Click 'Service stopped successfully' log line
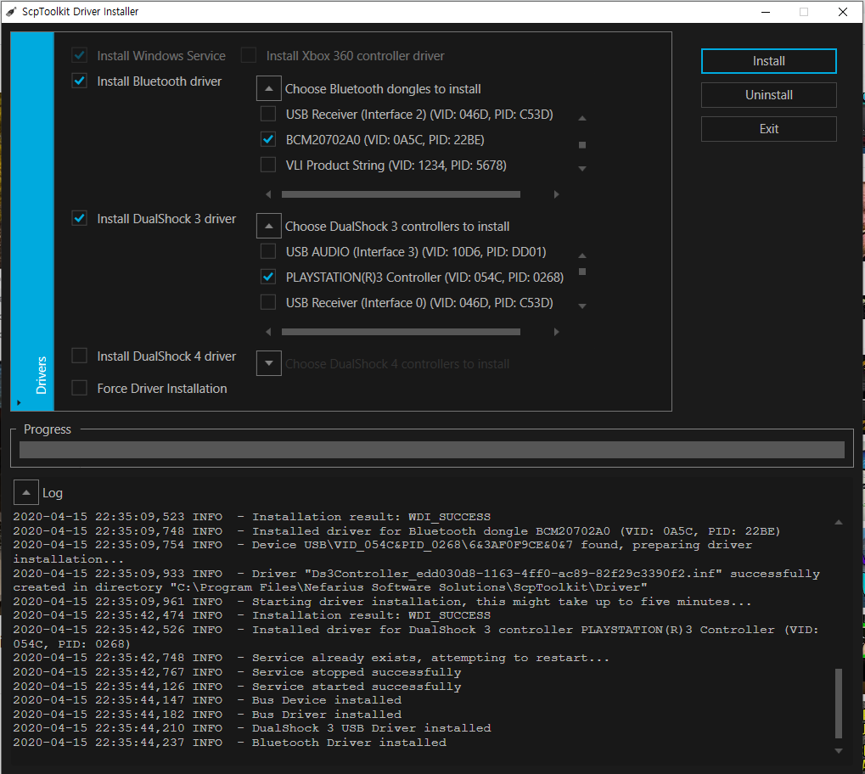The height and width of the screenshot is (774, 865). click(x=237, y=672)
